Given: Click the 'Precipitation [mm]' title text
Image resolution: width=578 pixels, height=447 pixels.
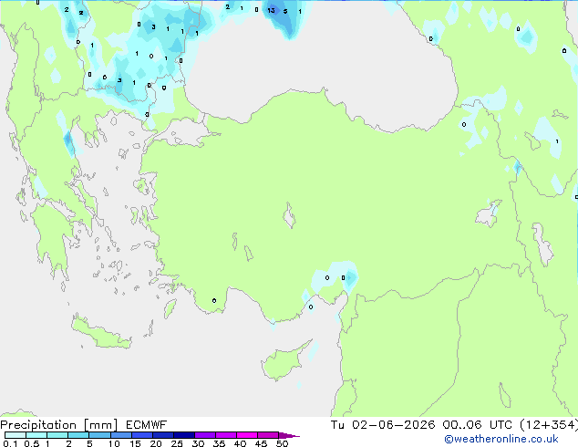Looking at the screenshot, I should point(59,425).
